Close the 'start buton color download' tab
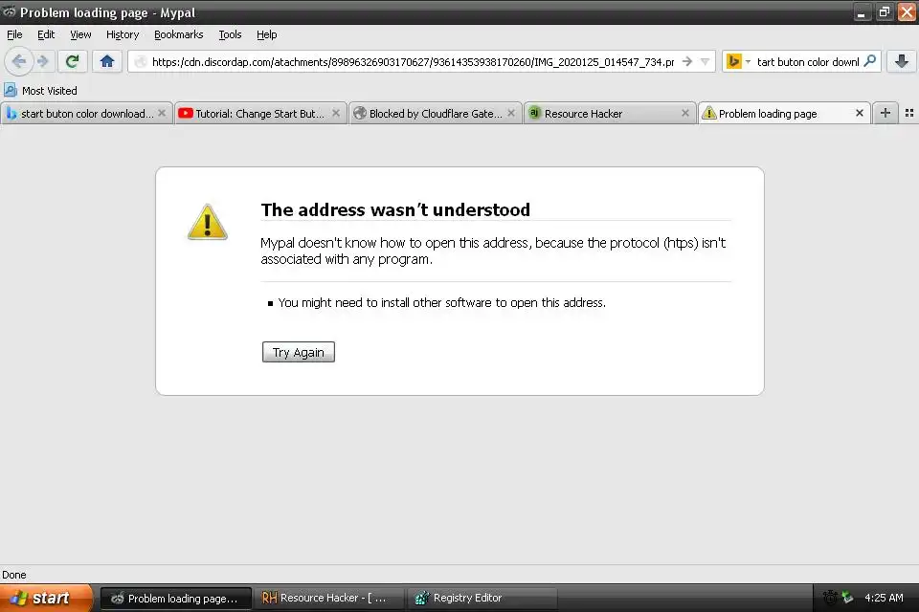Viewport: 919px width, 612px height. point(162,113)
